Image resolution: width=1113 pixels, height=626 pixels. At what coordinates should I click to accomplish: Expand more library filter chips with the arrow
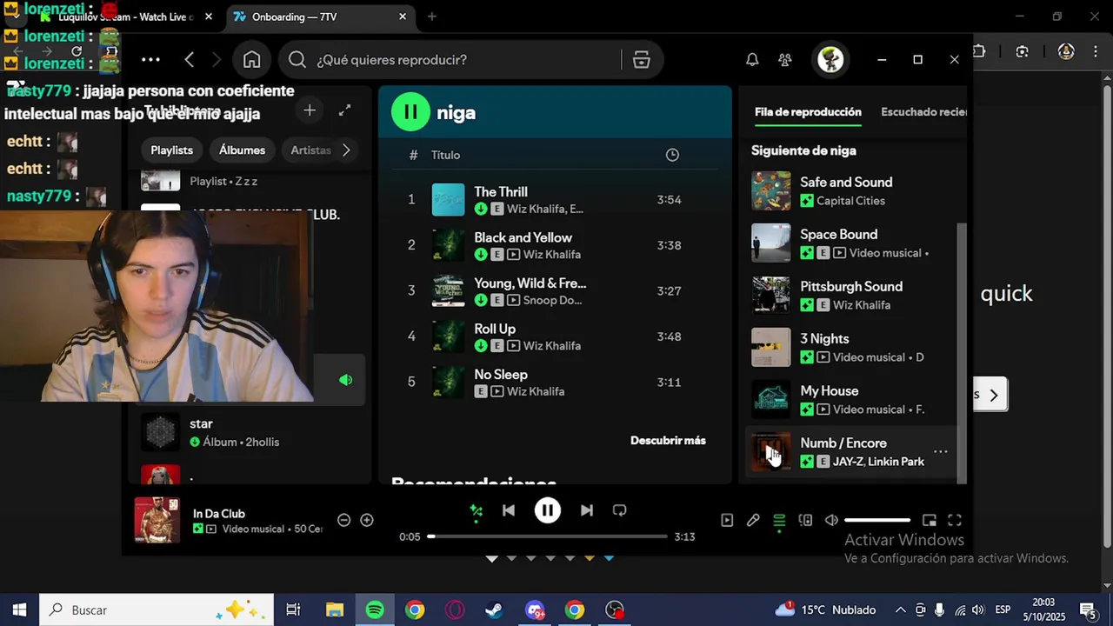pos(346,150)
